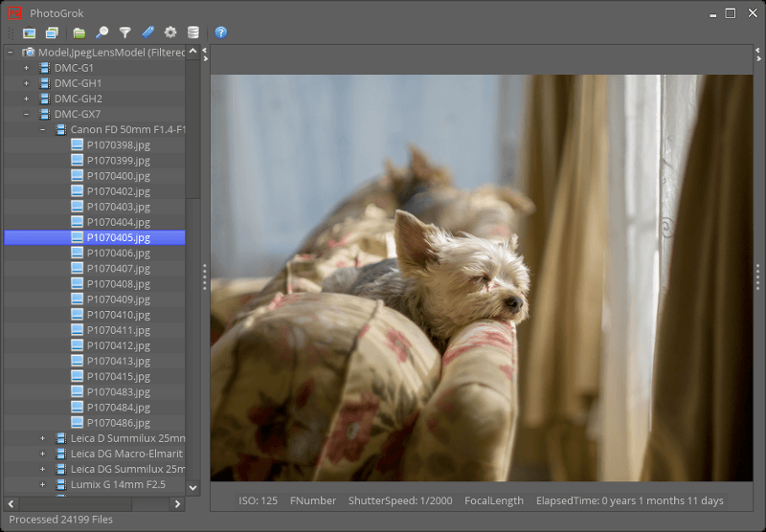
Task: Click the image icon beside P1070398.jpg
Action: click(77, 144)
